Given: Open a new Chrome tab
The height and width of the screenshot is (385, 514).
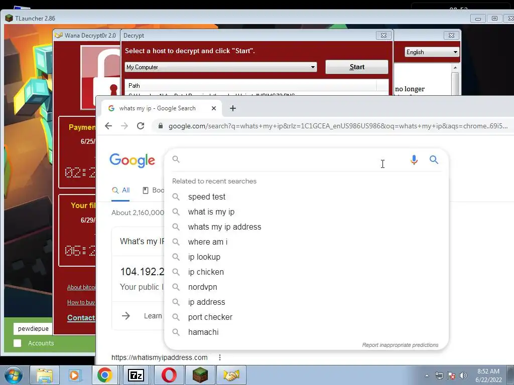Looking at the screenshot, I should (233, 108).
